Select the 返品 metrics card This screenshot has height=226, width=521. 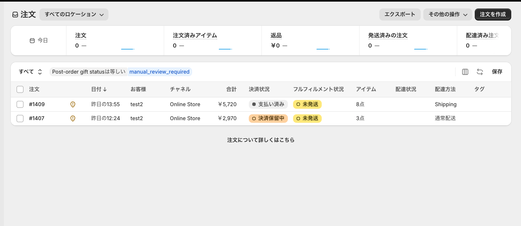click(x=310, y=41)
